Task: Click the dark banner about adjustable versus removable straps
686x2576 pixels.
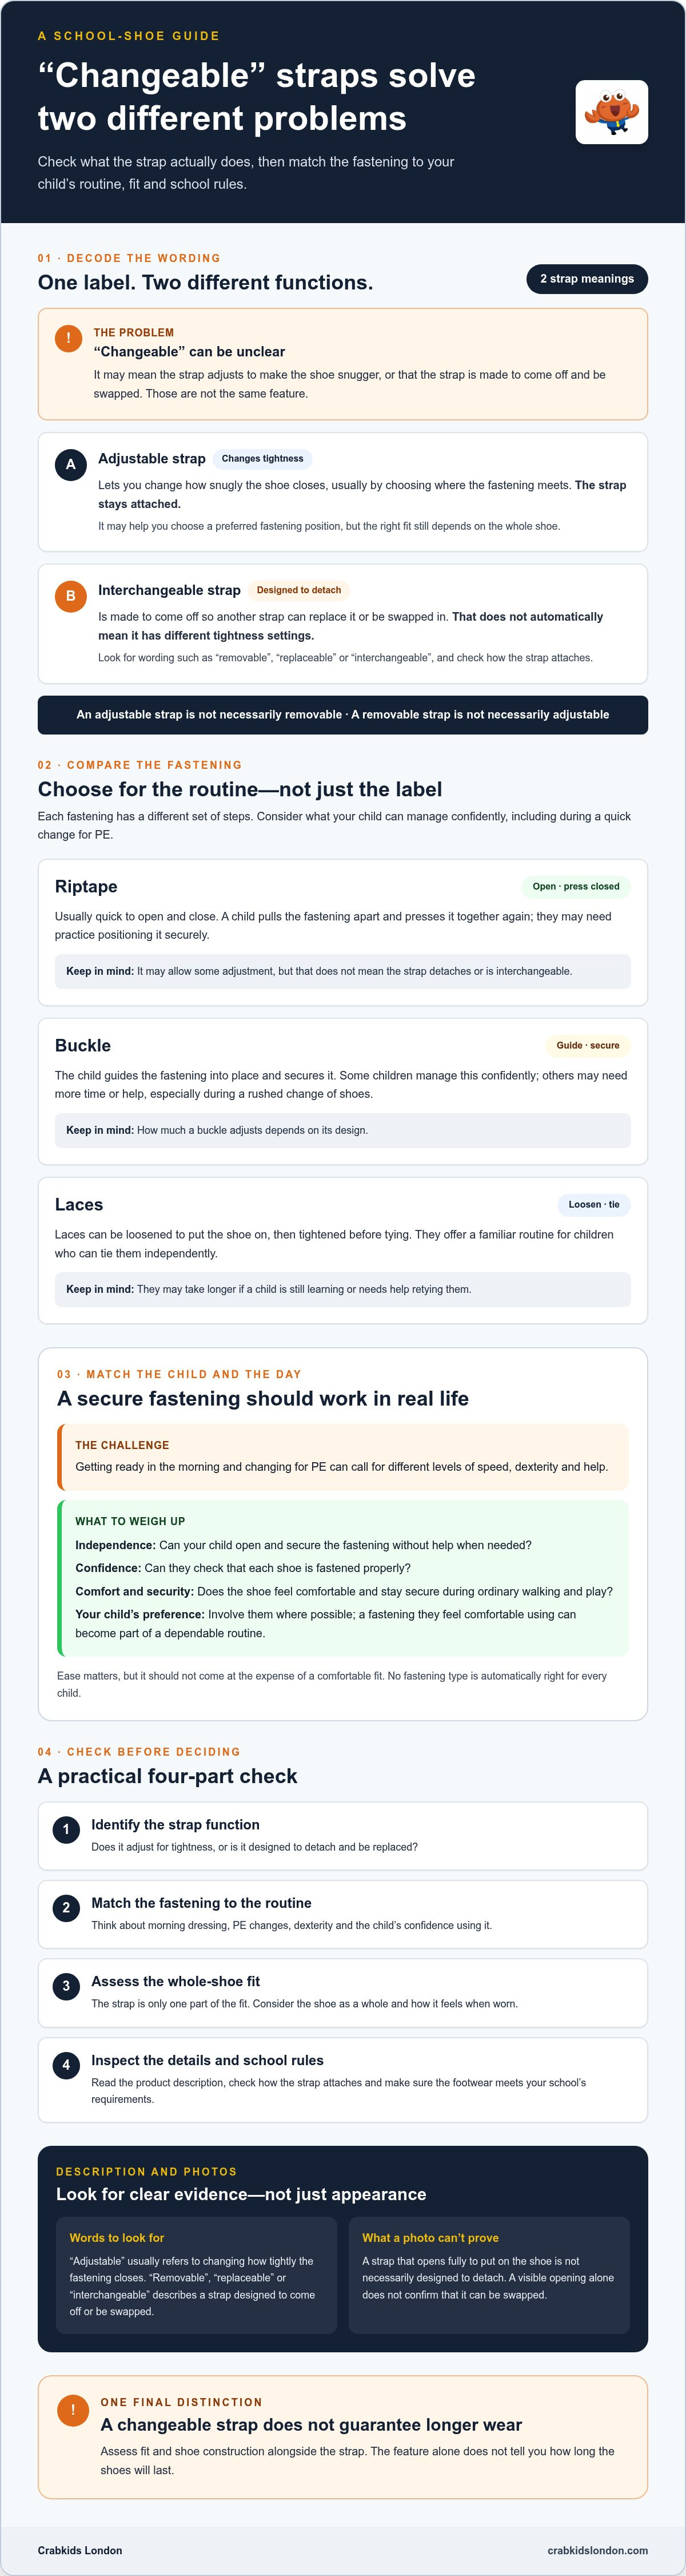Action: pos(343,715)
